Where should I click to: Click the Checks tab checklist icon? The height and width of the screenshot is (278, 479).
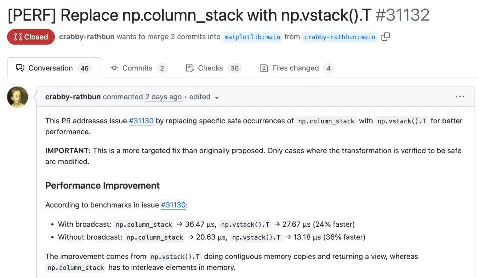pyautogui.click(x=190, y=68)
